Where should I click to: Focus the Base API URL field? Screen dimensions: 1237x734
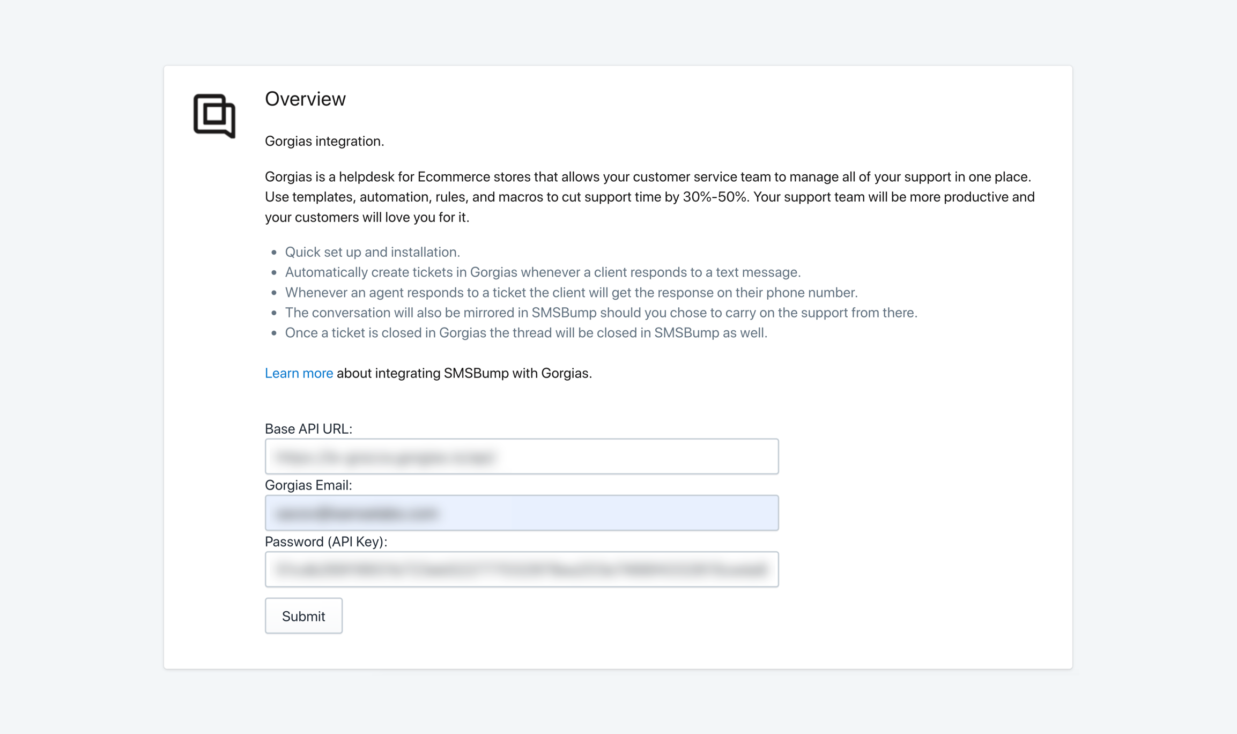[521, 456]
